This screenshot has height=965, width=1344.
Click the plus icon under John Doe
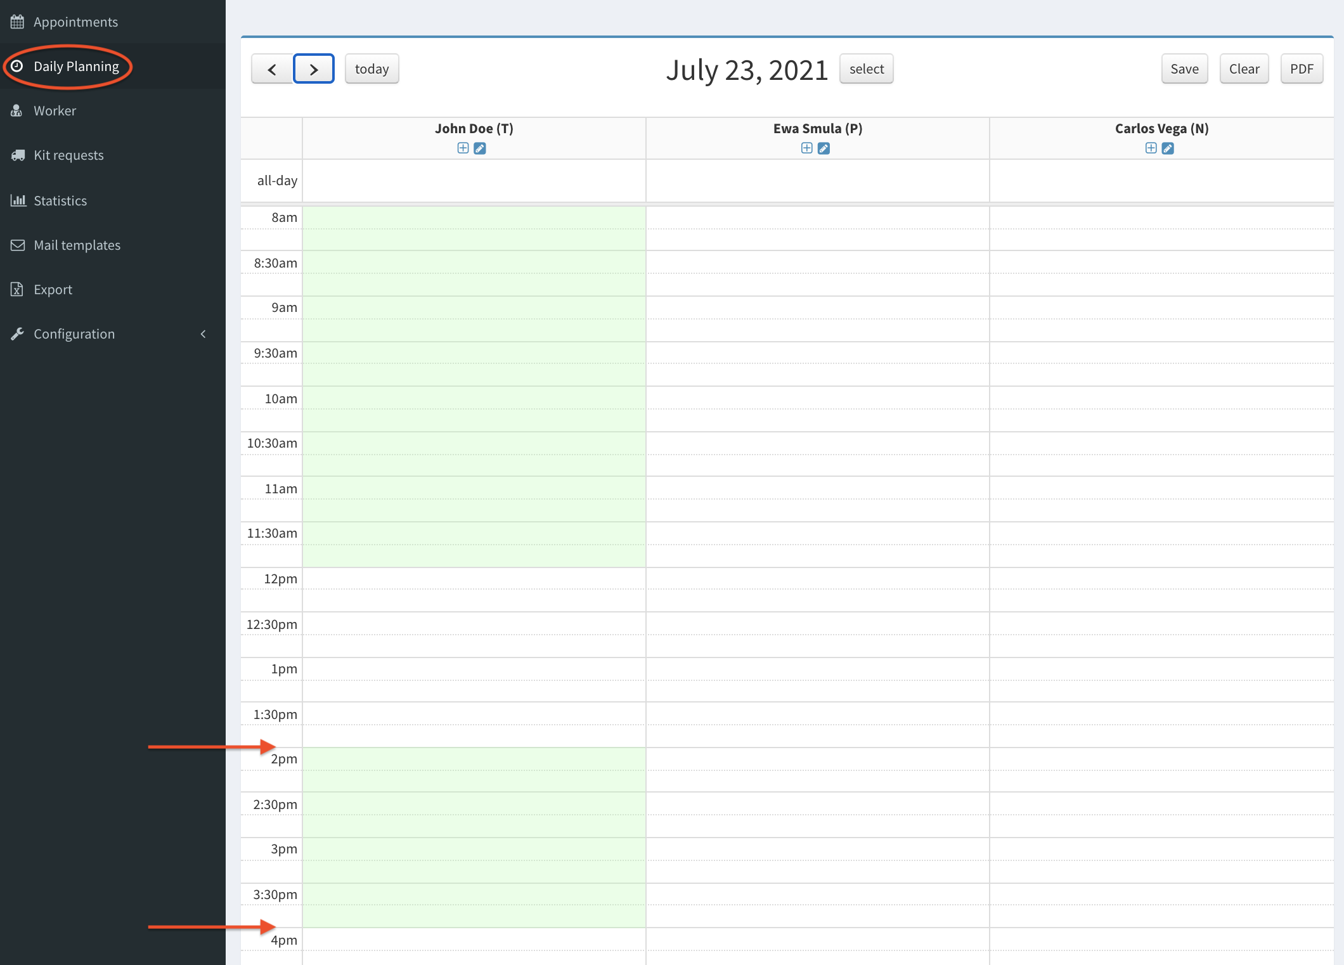[x=463, y=148]
